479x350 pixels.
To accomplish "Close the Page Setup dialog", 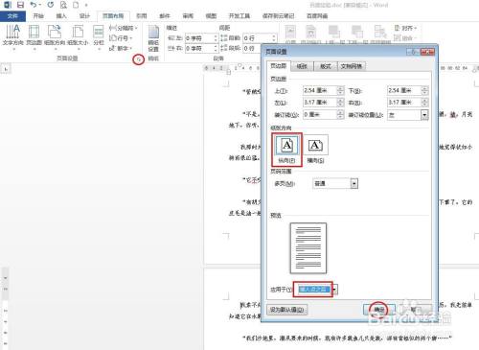I will tap(427, 52).
